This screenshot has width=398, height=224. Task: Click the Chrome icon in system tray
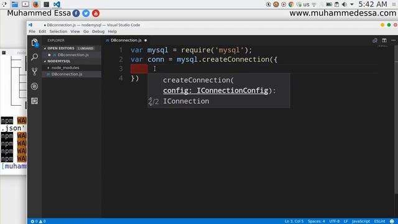(x=291, y=4)
